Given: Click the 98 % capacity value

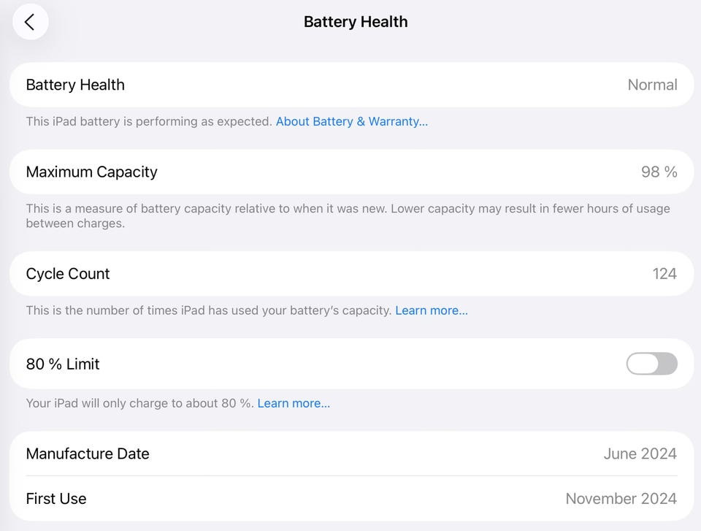Looking at the screenshot, I should click(659, 172).
